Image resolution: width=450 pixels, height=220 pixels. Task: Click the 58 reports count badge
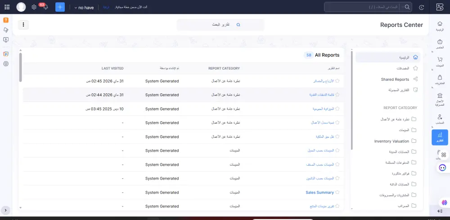[x=309, y=55]
